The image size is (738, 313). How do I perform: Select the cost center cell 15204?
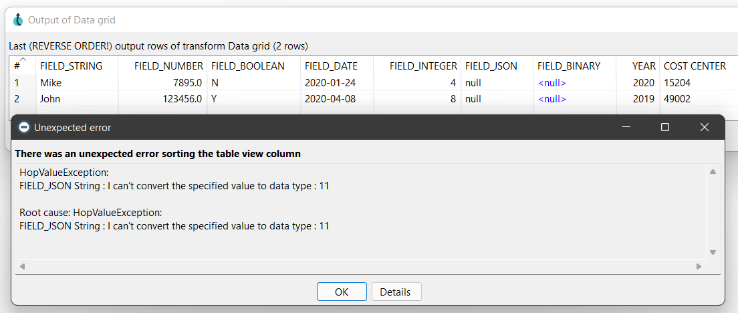click(x=699, y=83)
